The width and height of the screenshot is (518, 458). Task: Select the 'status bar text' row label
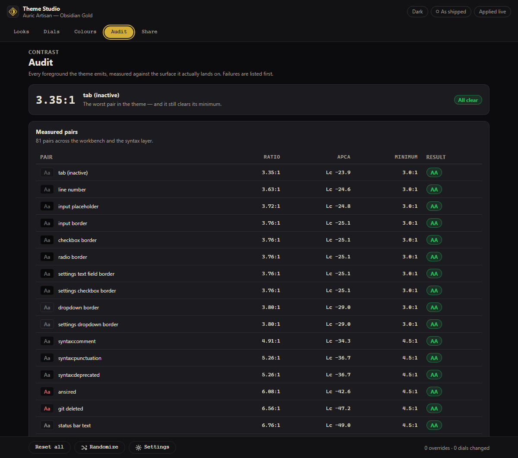(74, 425)
